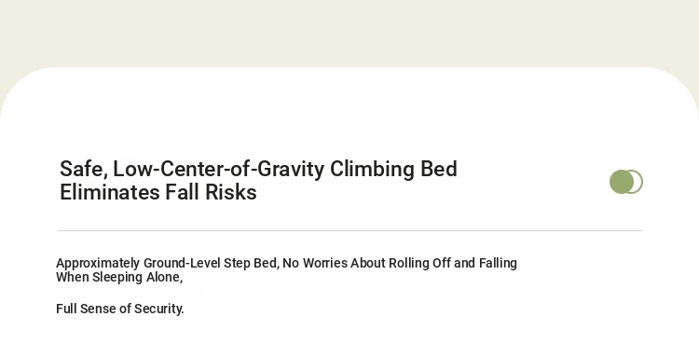Click the beige background area above the card
This screenshot has height=344, width=699.
coord(349,32)
